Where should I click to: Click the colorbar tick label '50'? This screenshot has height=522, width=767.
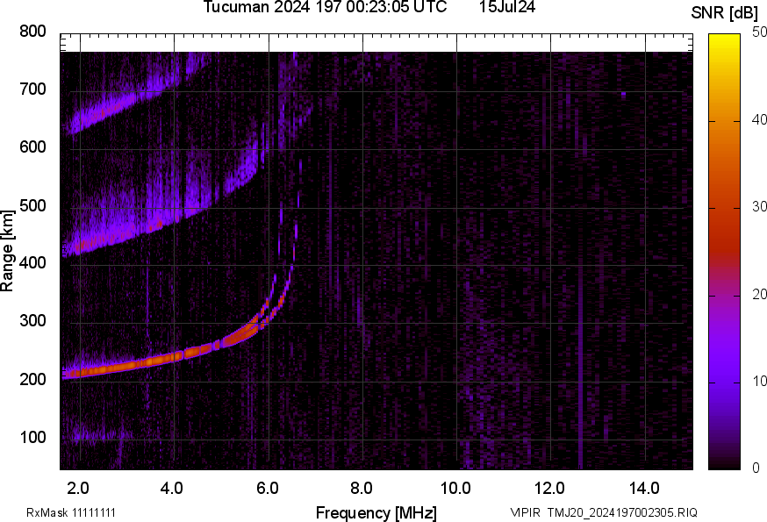point(759,32)
